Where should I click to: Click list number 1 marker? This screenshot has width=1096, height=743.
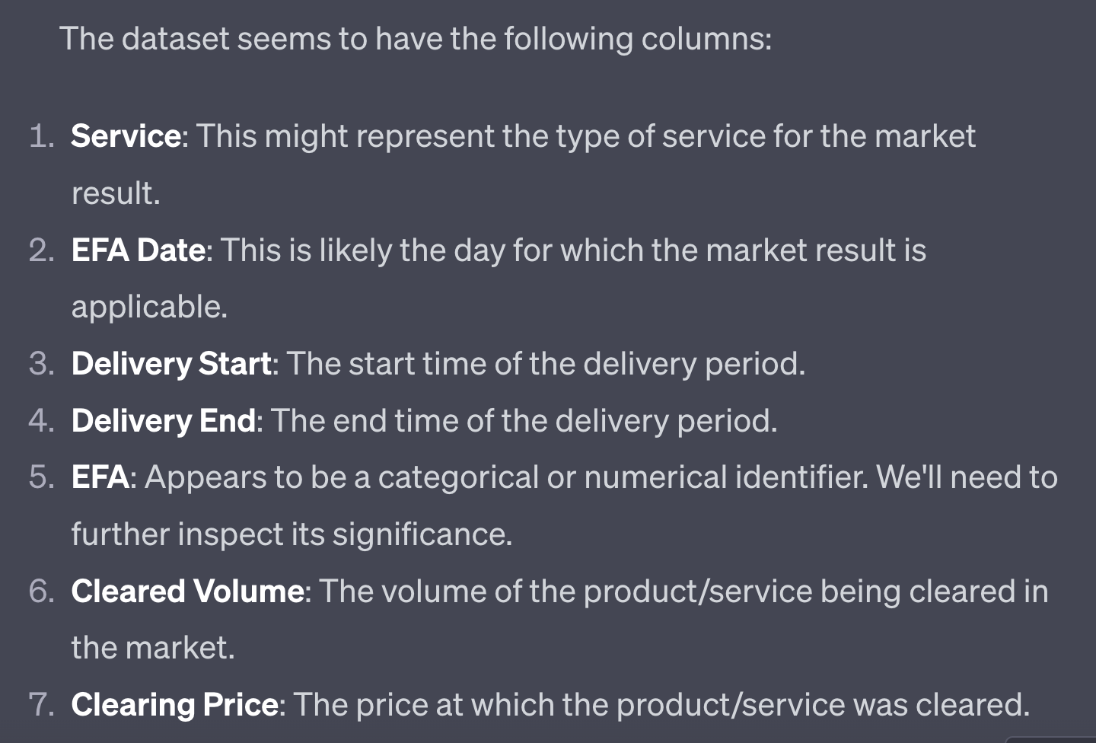click(41, 137)
